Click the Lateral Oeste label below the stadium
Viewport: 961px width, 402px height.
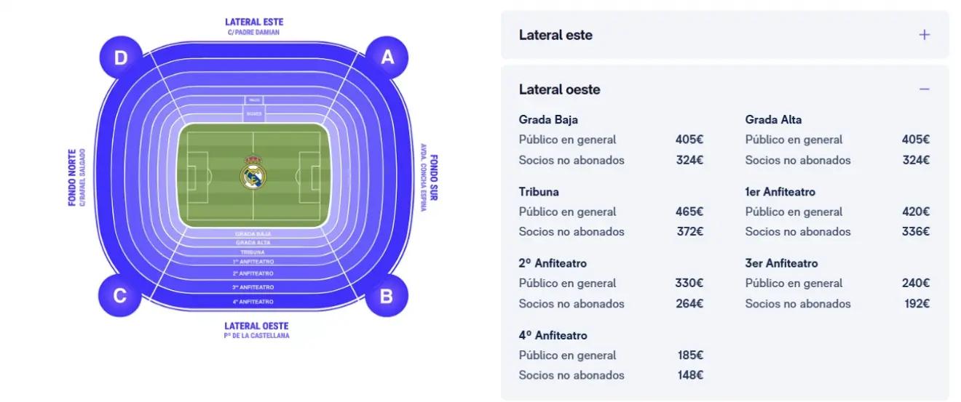tap(256, 326)
